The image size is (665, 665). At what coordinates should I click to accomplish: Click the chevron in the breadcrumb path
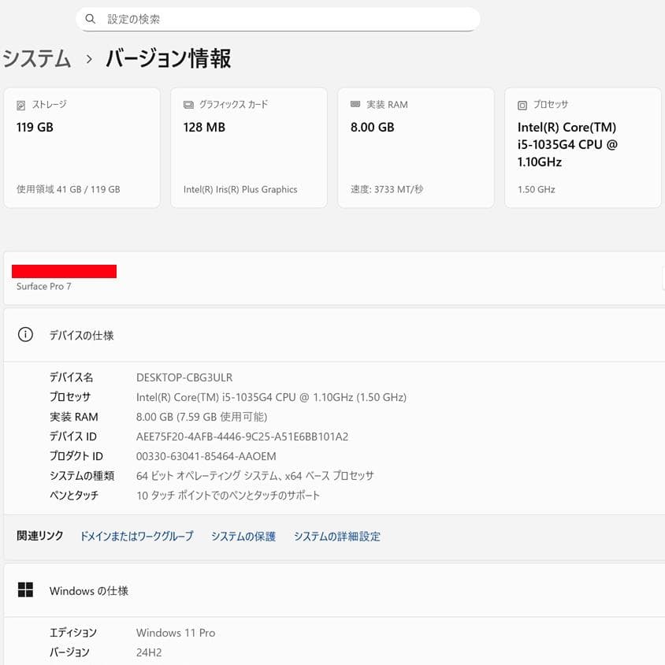coord(88,58)
